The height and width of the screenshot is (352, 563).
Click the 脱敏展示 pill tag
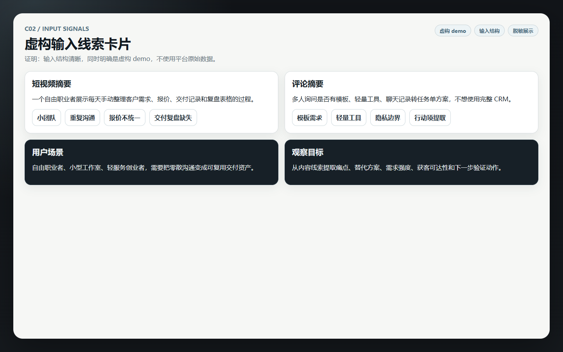[523, 31]
